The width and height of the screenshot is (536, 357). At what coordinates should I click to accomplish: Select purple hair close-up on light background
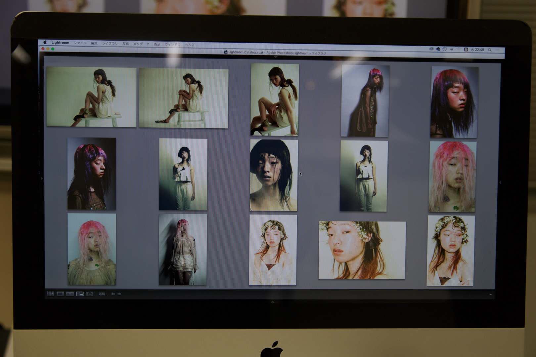[454, 102]
